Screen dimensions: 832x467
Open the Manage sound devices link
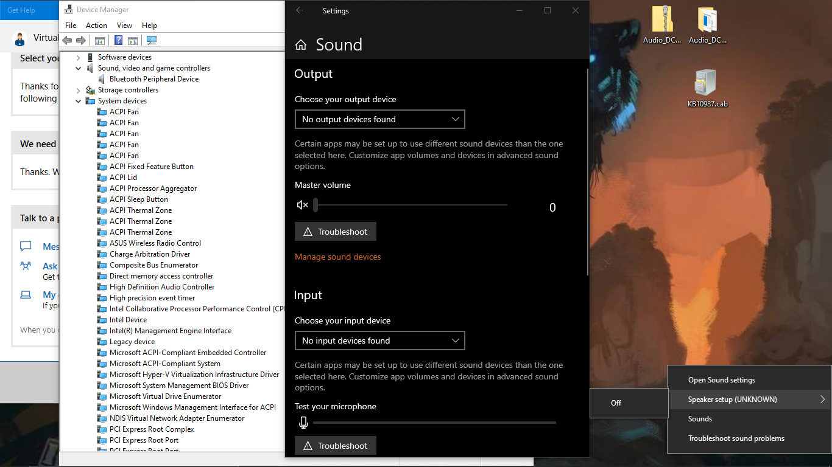coord(338,257)
